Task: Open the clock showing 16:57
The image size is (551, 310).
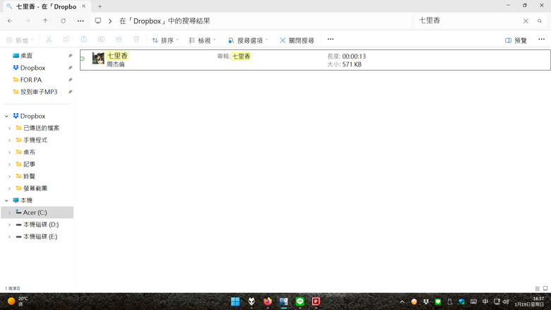Action: (x=529, y=302)
